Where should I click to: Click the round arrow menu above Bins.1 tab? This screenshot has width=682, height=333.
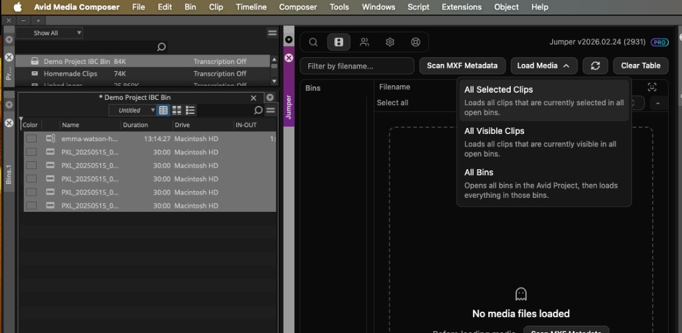pos(9,105)
